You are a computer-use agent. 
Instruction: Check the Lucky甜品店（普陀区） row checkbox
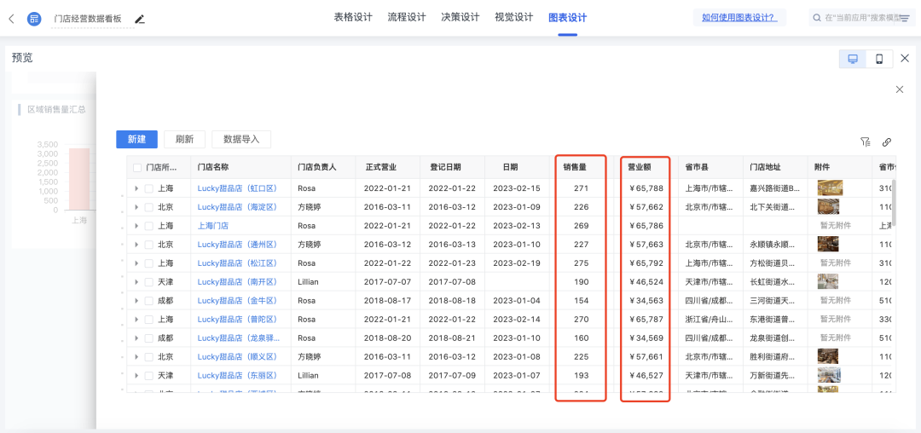[x=148, y=320]
